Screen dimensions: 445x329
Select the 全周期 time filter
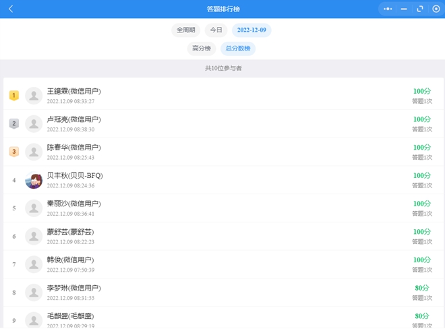[x=185, y=30]
